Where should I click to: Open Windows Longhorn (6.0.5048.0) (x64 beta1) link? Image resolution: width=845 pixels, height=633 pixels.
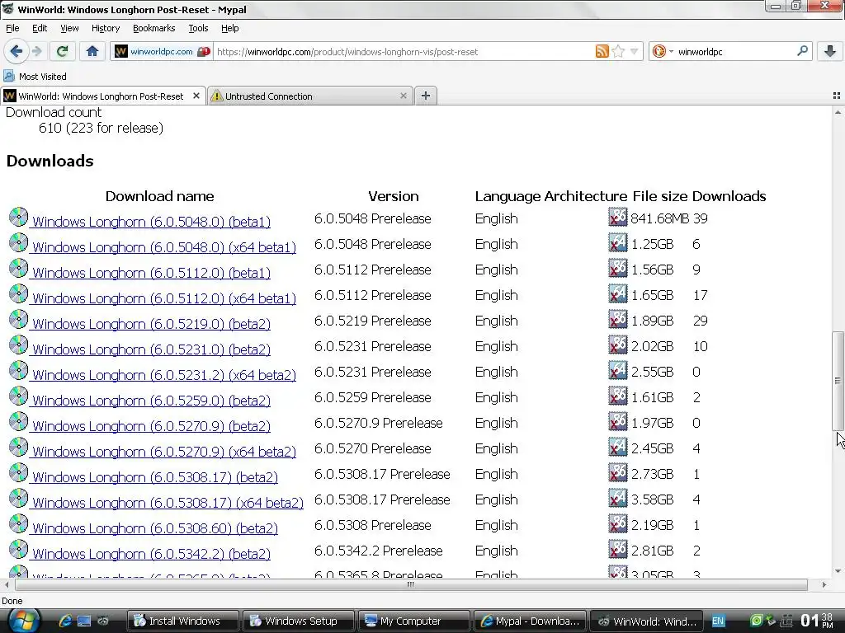coord(164,247)
